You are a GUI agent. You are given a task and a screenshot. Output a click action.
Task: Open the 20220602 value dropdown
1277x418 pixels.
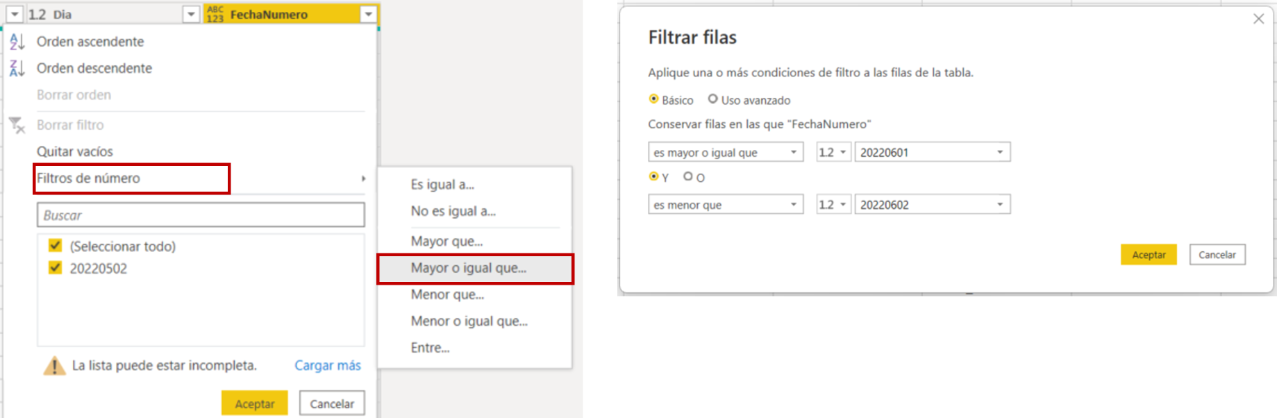[1000, 203]
